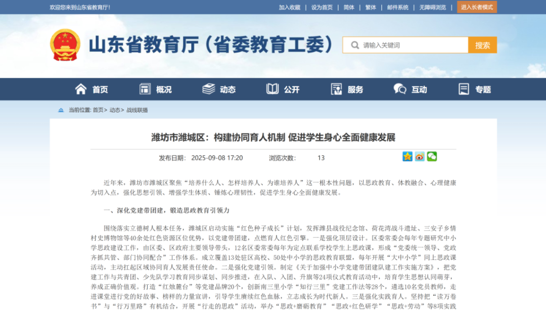This screenshot has width=546, height=312.
Task: Click the national emblem logo
Action: click(x=65, y=45)
